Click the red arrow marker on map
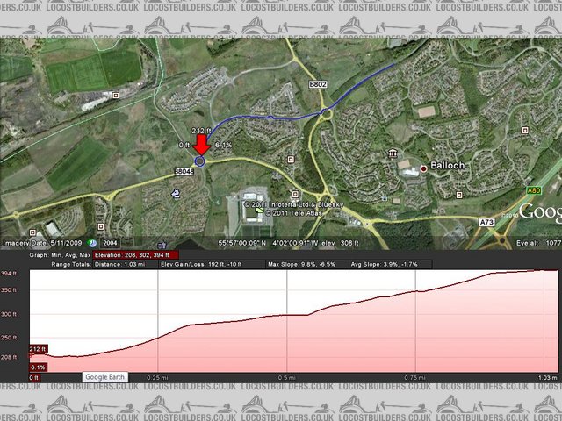 coord(199,144)
